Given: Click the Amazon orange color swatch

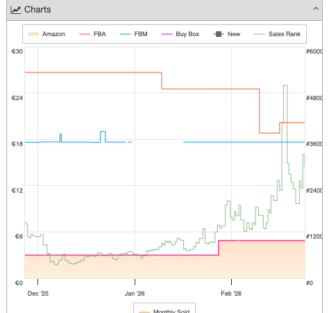Looking at the screenshot, I should [x=33, y=34].
